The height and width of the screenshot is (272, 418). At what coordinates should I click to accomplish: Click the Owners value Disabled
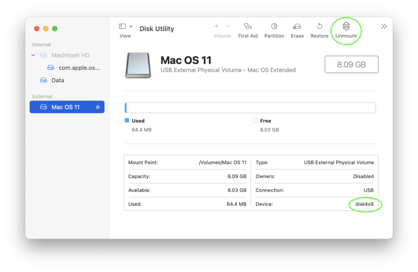click(363, 176)
